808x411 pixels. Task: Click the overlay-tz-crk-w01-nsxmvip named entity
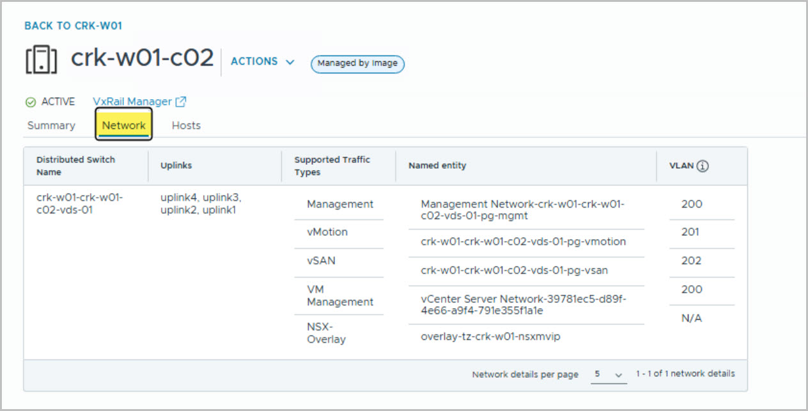(x=490, y=336)
